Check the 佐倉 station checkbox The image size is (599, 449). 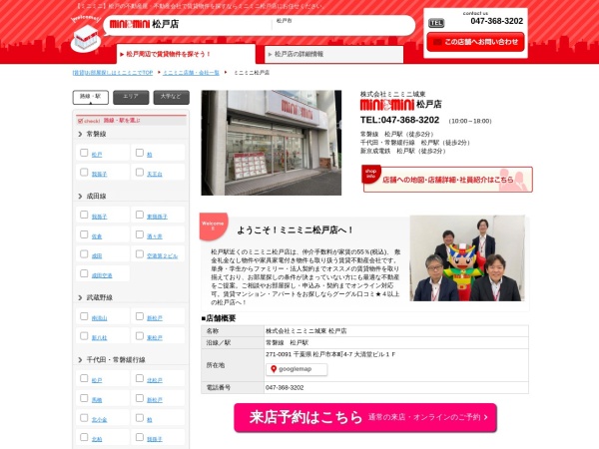84,234
